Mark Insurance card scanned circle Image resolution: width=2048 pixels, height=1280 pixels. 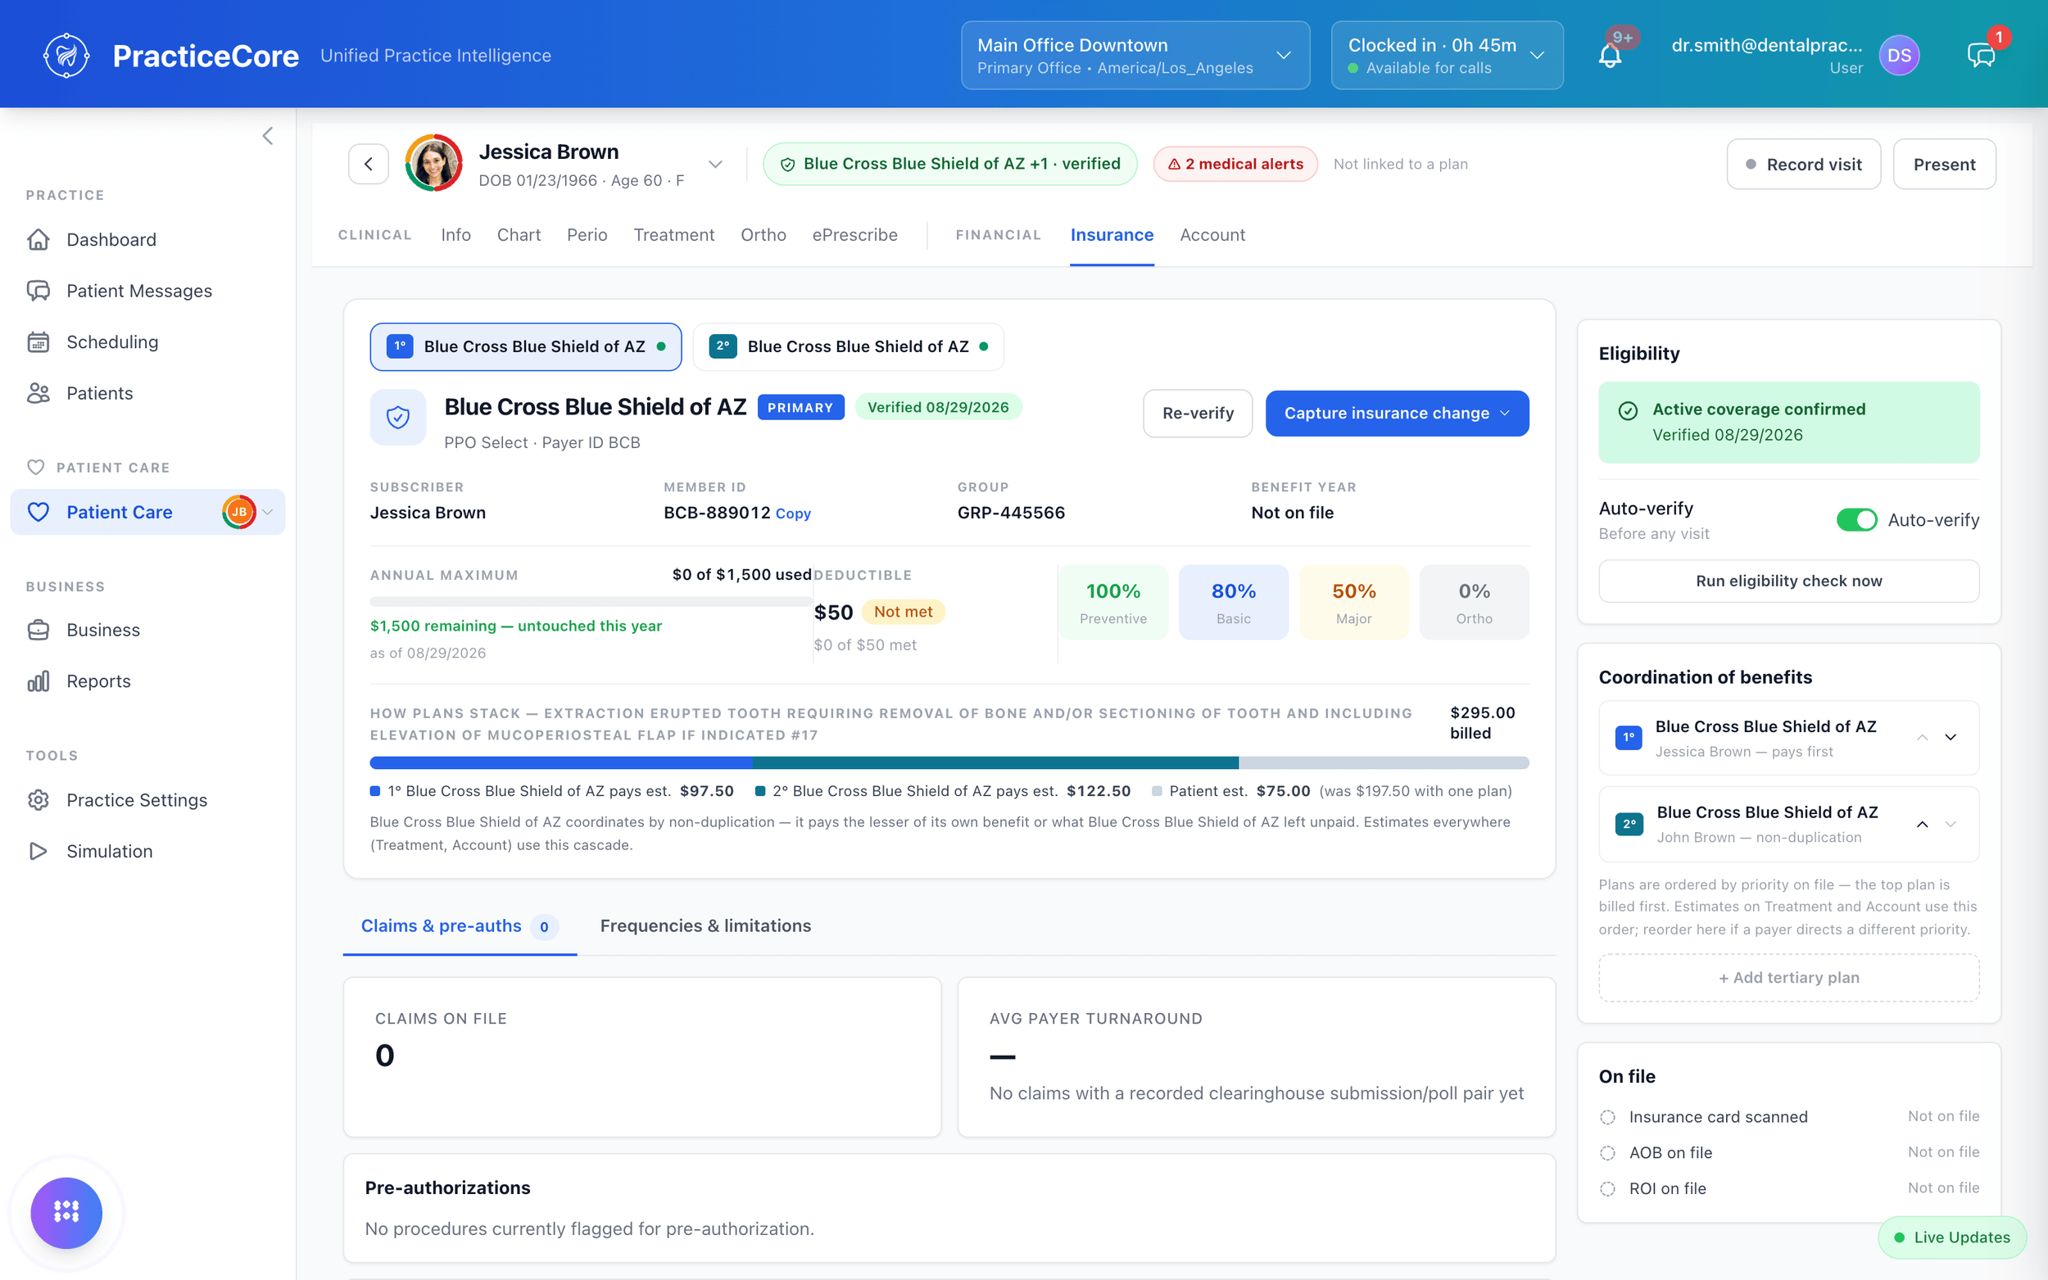(x=1607, y=1118)
